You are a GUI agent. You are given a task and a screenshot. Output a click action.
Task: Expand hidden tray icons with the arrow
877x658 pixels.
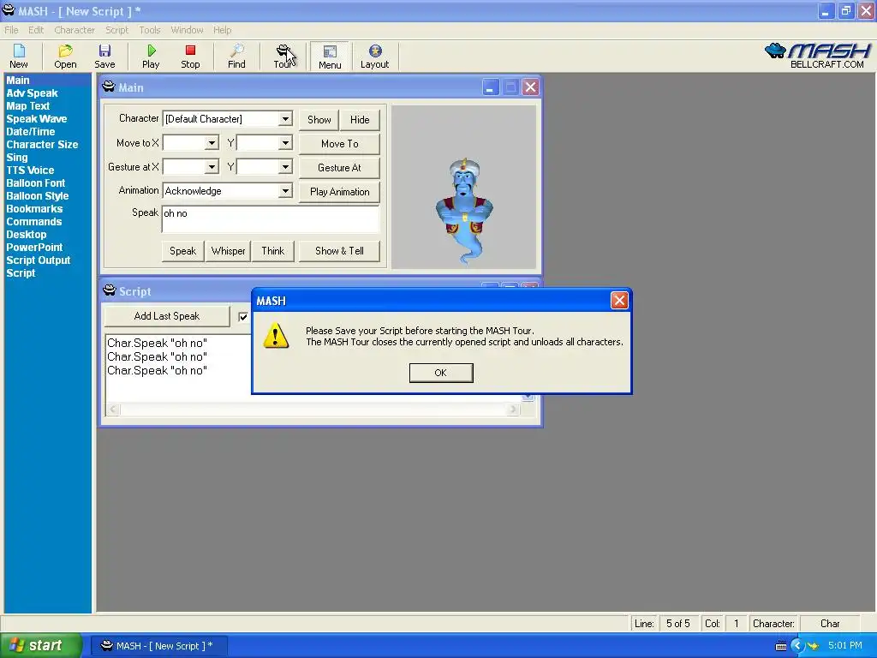[797, 646]
